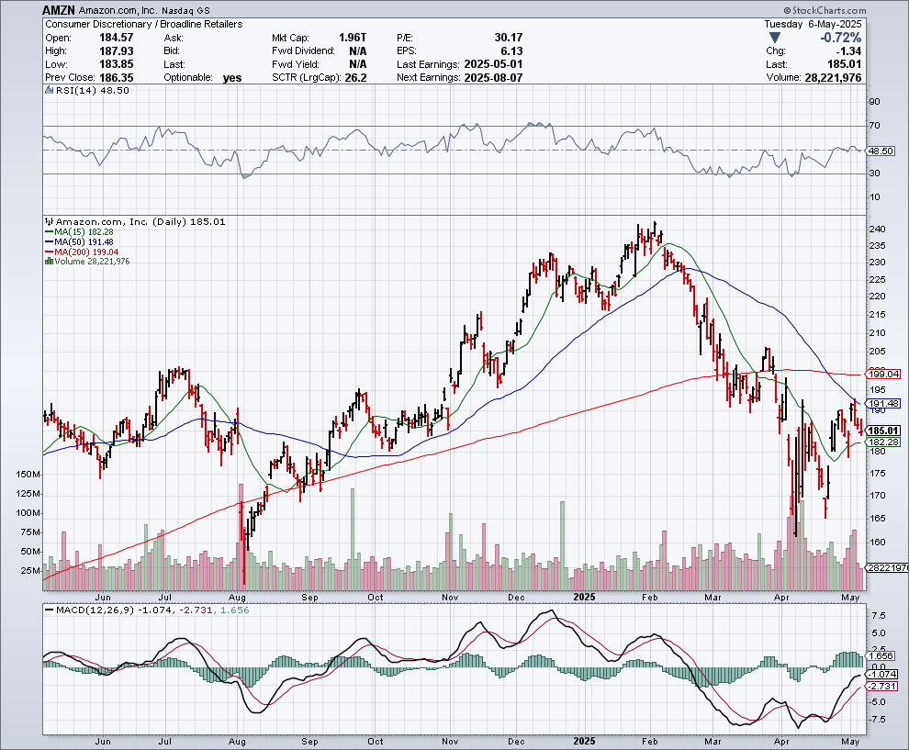Click the 182.28 price axis tag

pyautogui.click(x=884, y=442)
